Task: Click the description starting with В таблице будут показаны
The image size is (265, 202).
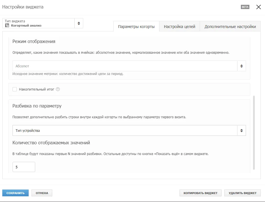Action: (110, 154)
